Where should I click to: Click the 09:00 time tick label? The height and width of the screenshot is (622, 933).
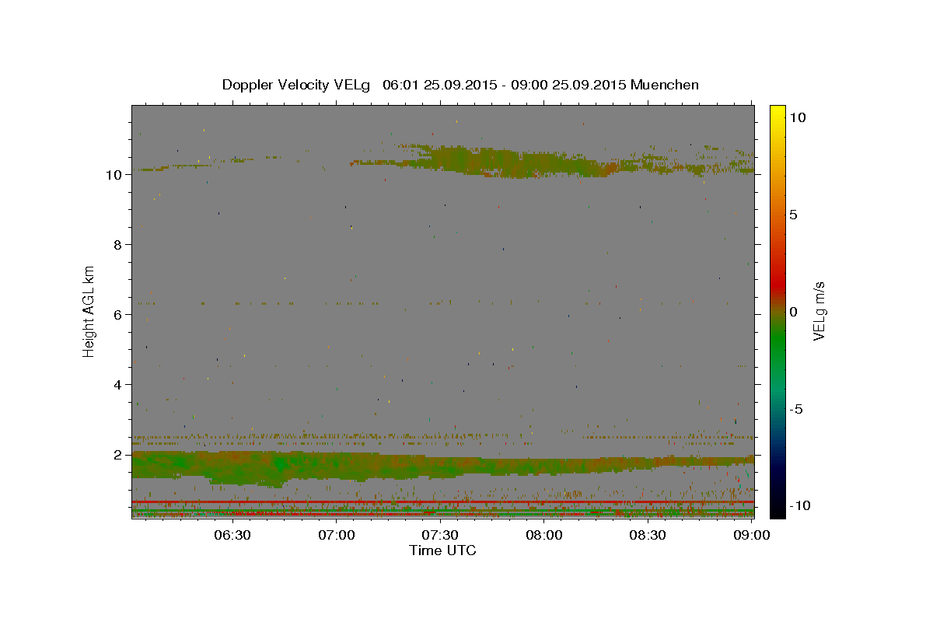click(751, 535)
